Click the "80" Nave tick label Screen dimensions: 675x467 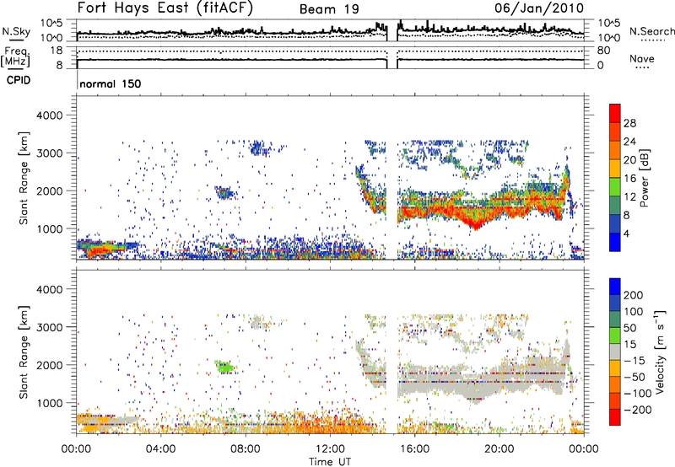point(603,51)
